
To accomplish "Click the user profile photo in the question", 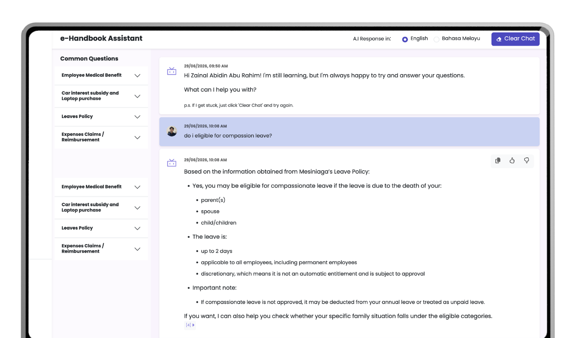I will pos(172,131).
